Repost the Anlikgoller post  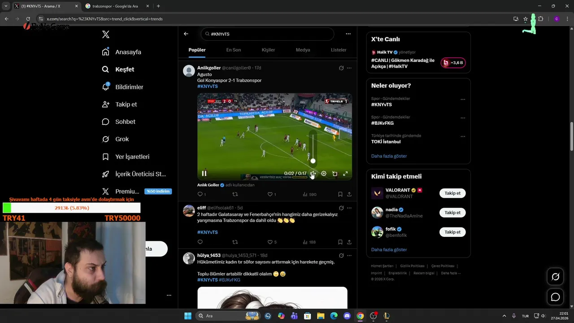coord(235,194)
